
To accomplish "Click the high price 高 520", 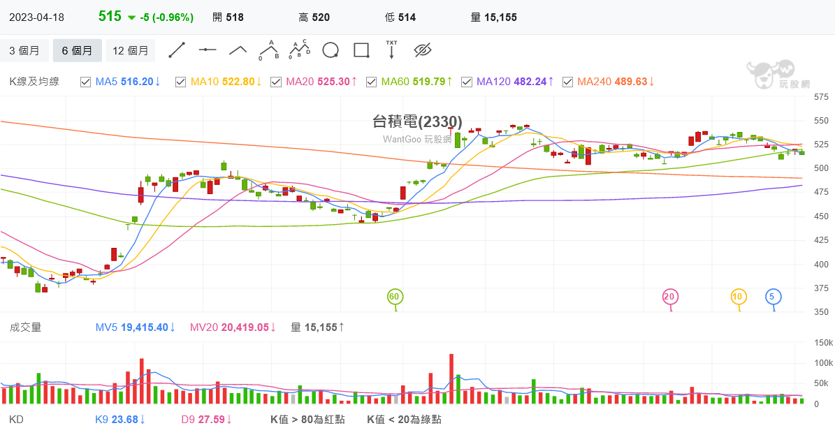I will pyautogui.click(x=314, y=17).
